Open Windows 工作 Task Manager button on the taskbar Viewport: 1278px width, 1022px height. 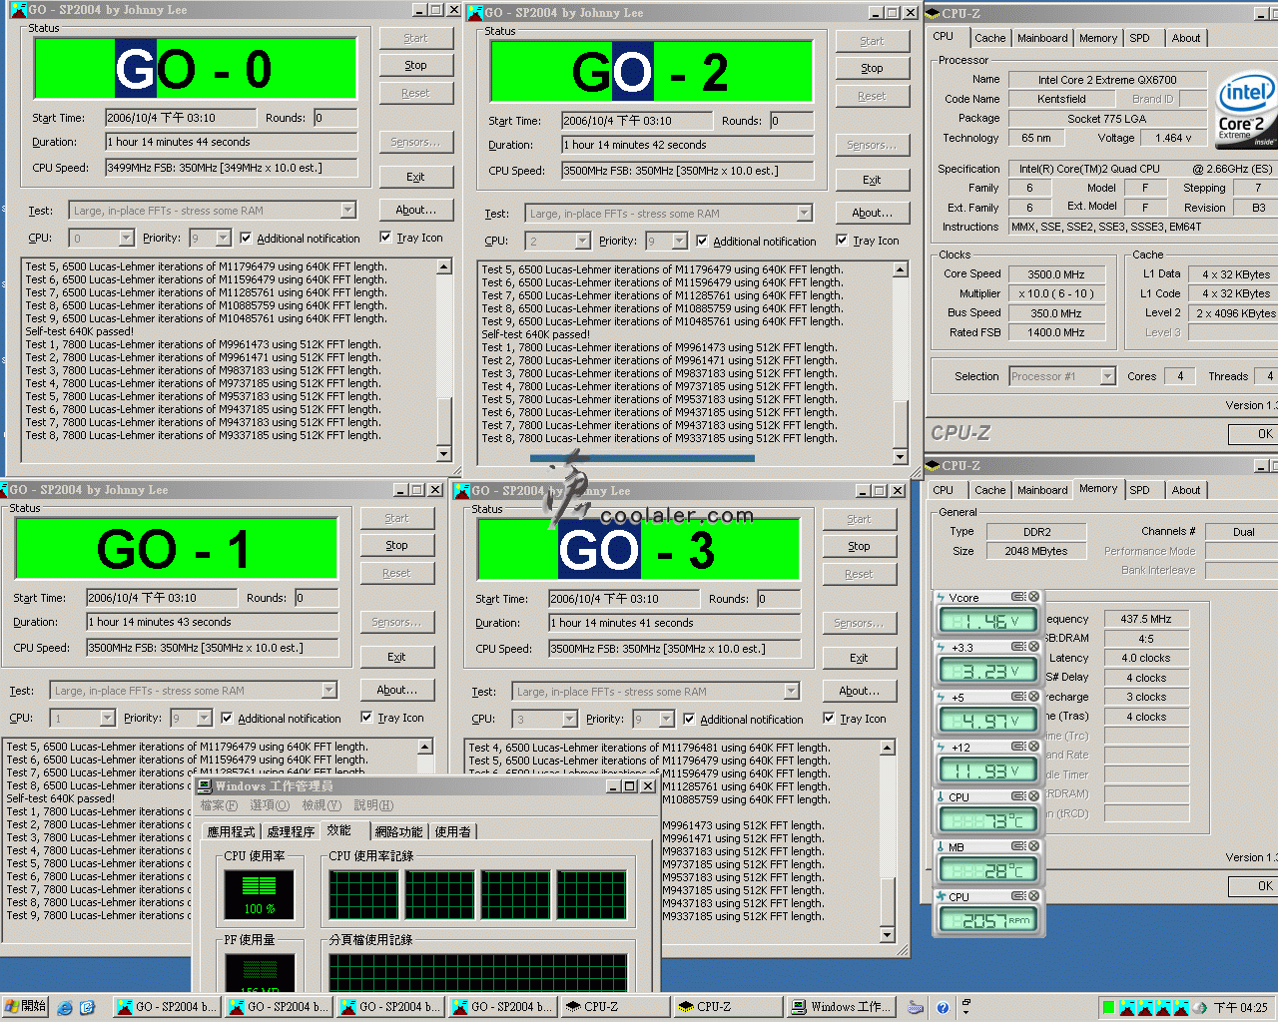point(842,1007)
